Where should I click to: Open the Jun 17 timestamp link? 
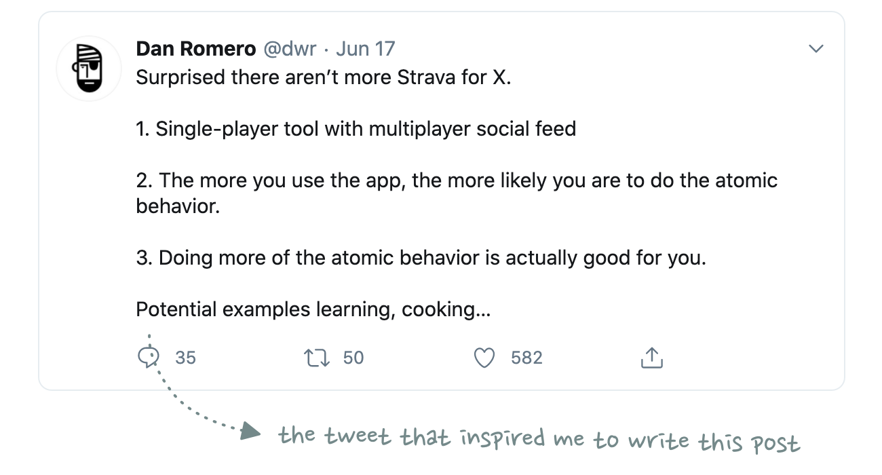click(366, 49)
